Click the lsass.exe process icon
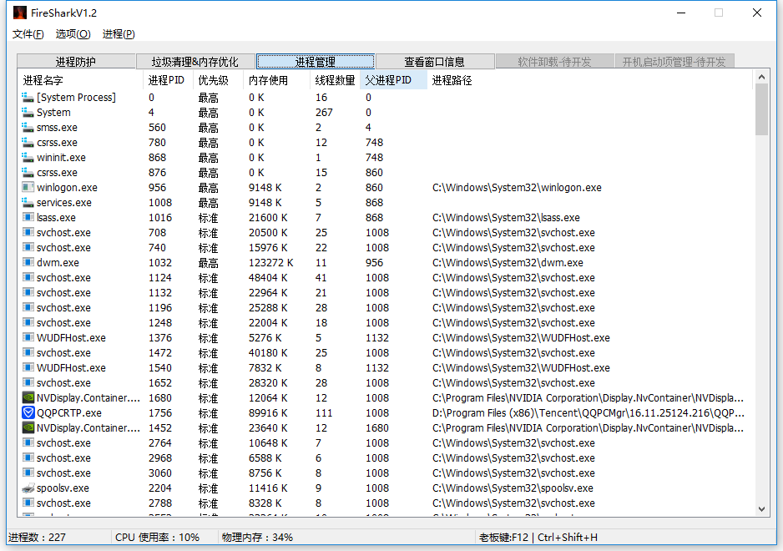 point(28,217)
